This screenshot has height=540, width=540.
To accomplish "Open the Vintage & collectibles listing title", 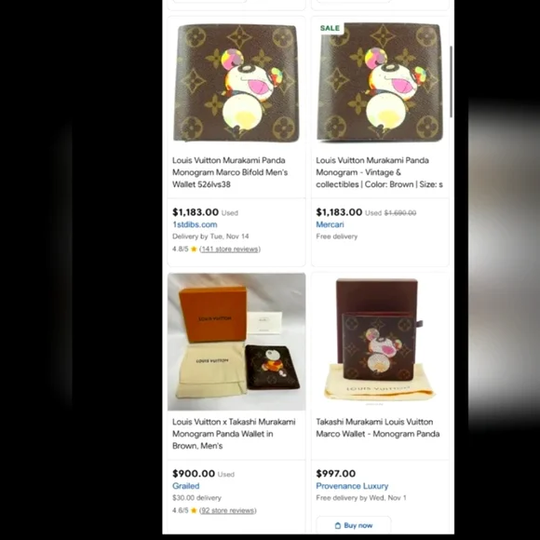I will click(x=379, y=172).
